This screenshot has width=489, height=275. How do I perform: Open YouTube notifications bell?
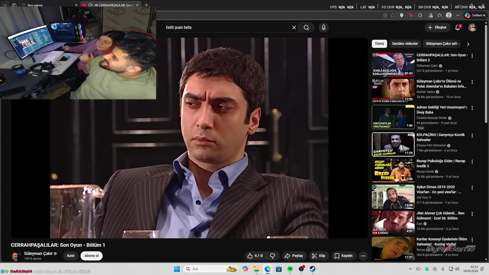[458, 27]
